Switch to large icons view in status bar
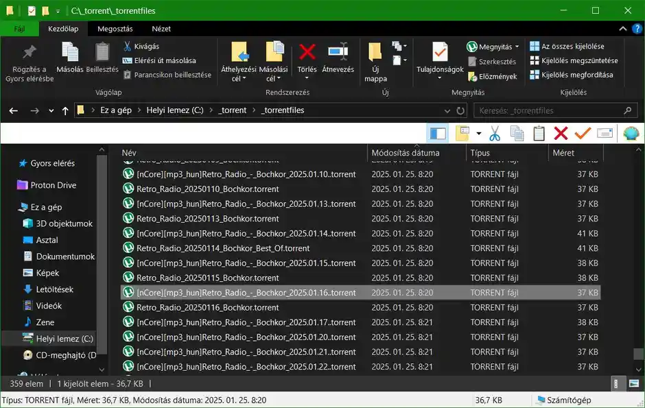Image resolution: width=645 pixels, height=408 pixels. click(x=634, y=384)
